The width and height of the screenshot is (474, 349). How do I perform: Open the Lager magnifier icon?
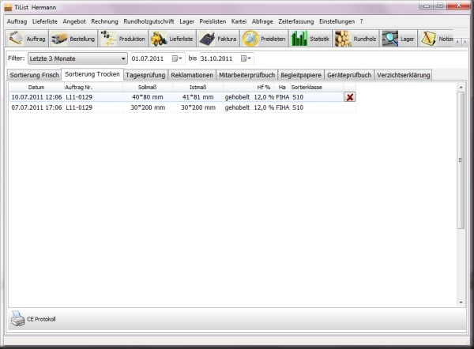[x=390, y=39]
